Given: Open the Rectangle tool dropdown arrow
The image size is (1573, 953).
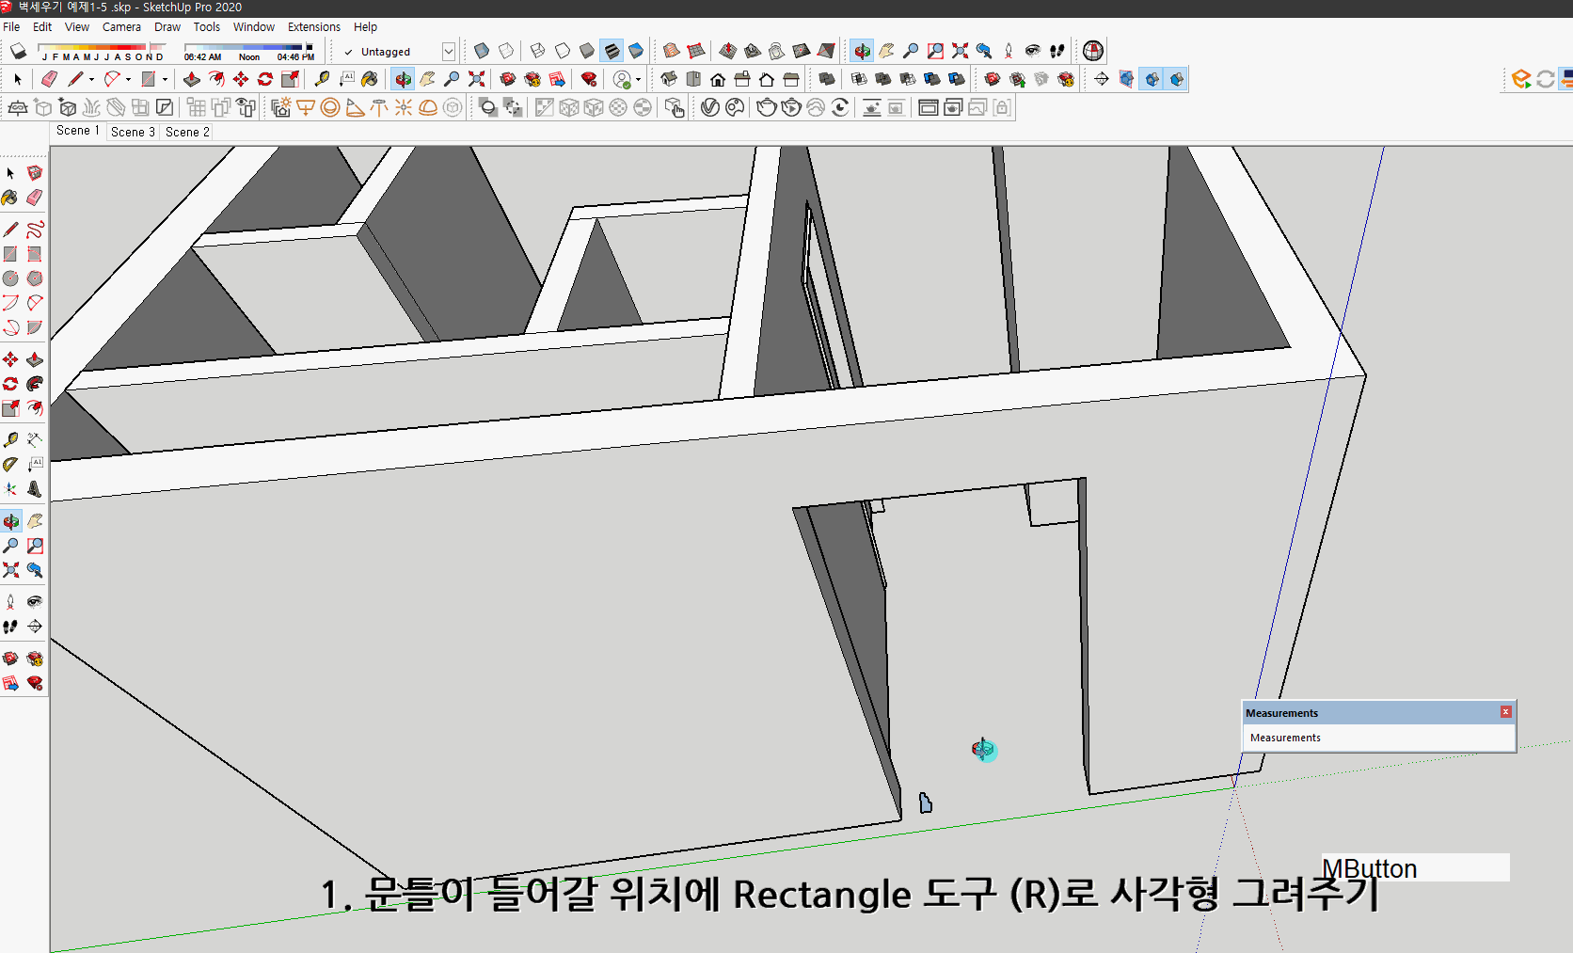Looking at the screenshot, I should point(165,79).
